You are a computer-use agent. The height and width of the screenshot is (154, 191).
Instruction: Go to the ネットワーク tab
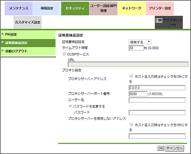(x=132, y=8)
